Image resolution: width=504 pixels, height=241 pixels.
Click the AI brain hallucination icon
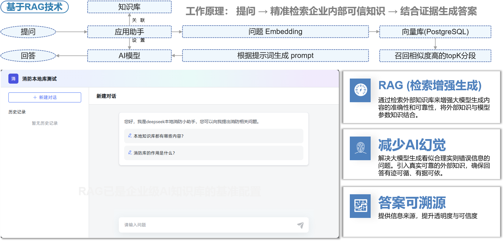(360, 148)
